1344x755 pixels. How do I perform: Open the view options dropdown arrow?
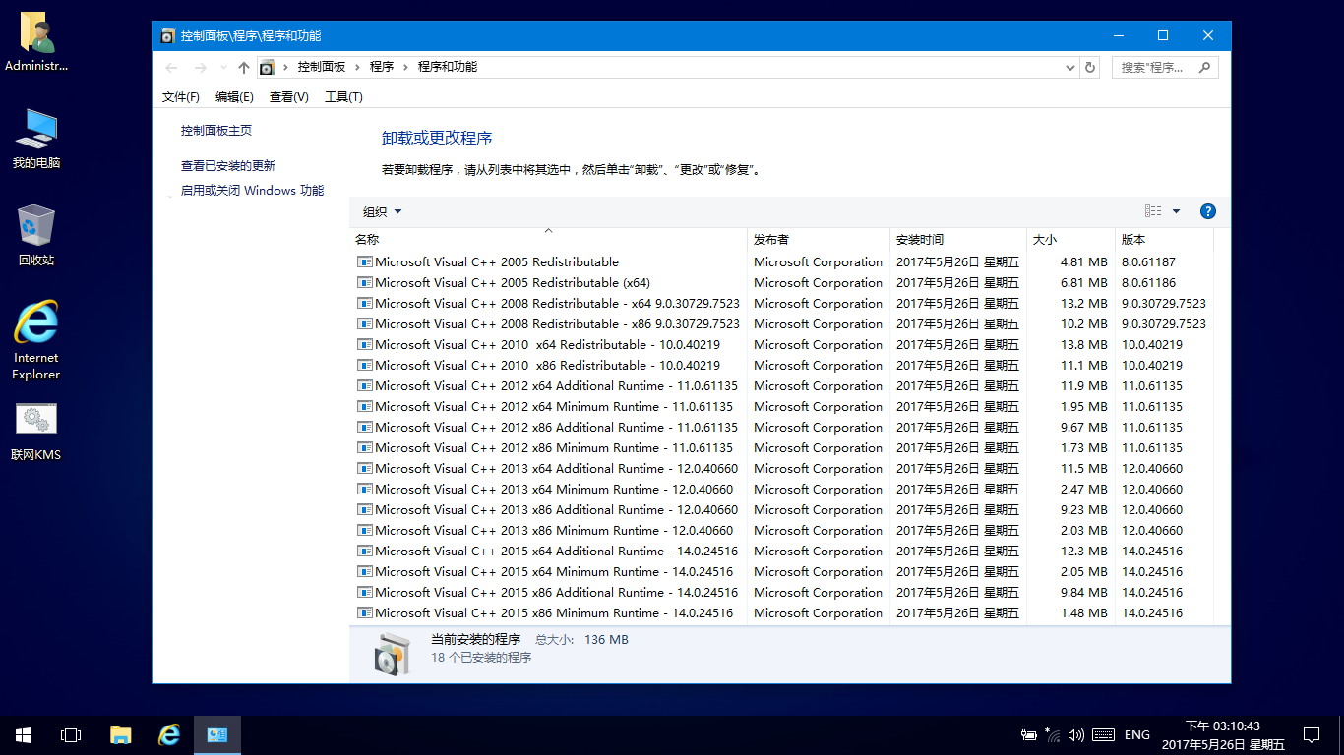pos(1176,211)
